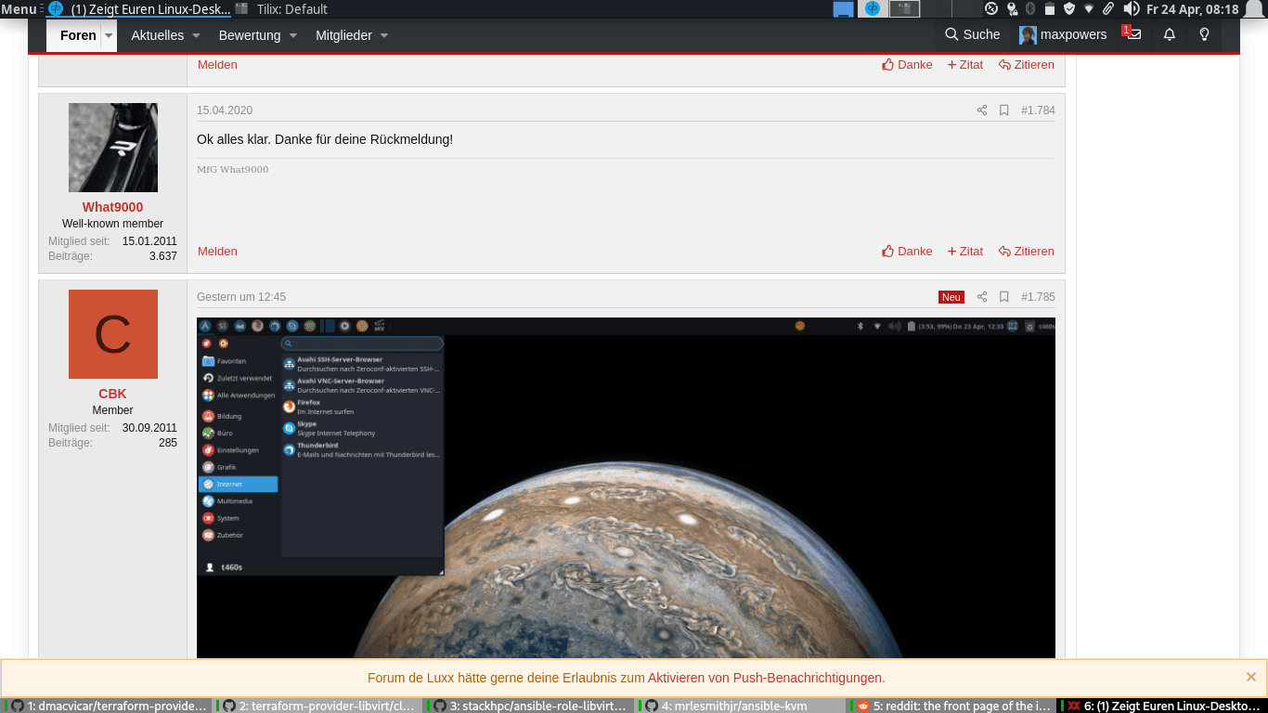This screenshot has width=1268, height=713.
Task: Expand the Foren dropdown arrow
Action: (109, 35)
